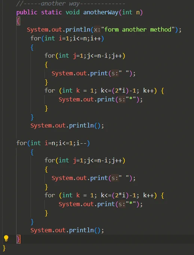Click the method name "anotherWay"

[101, 12]
